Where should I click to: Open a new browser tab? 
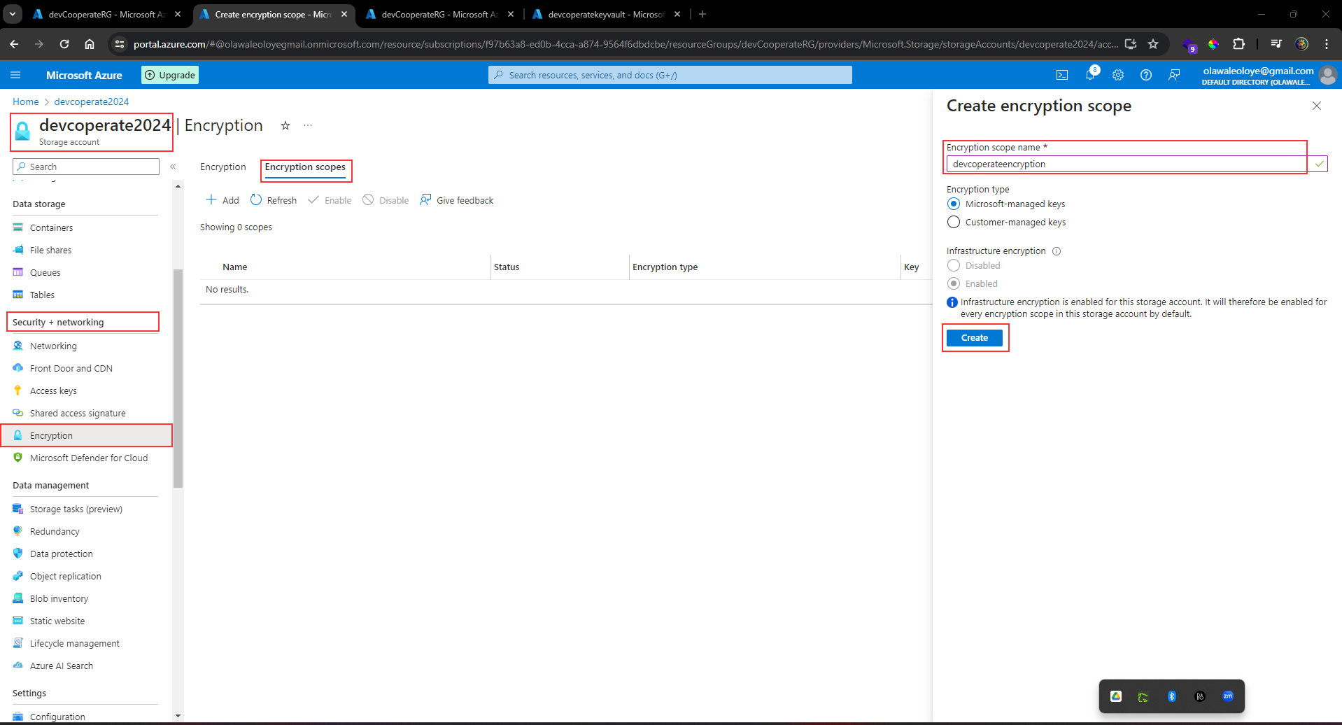[702, 14]
